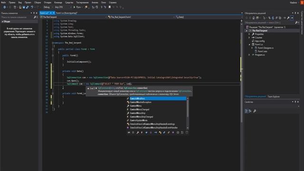This screenshot has width=304, height=171.
Task: Click the Solution Explorer properties wrench icon
Action: (288, 18)
